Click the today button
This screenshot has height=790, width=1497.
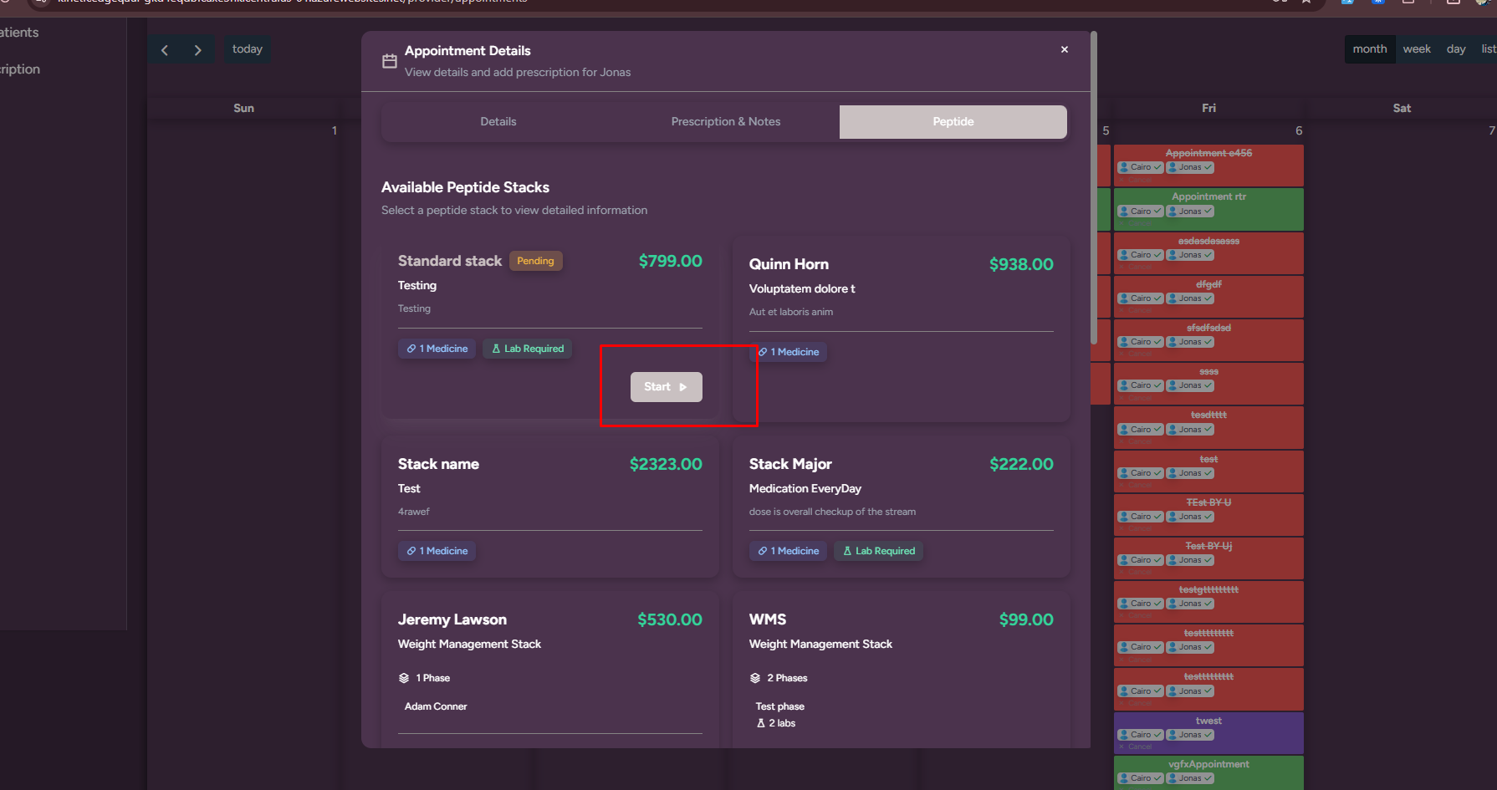(247, 49)
